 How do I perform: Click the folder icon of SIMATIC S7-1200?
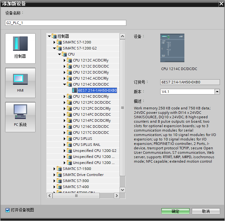coord(59,42)
